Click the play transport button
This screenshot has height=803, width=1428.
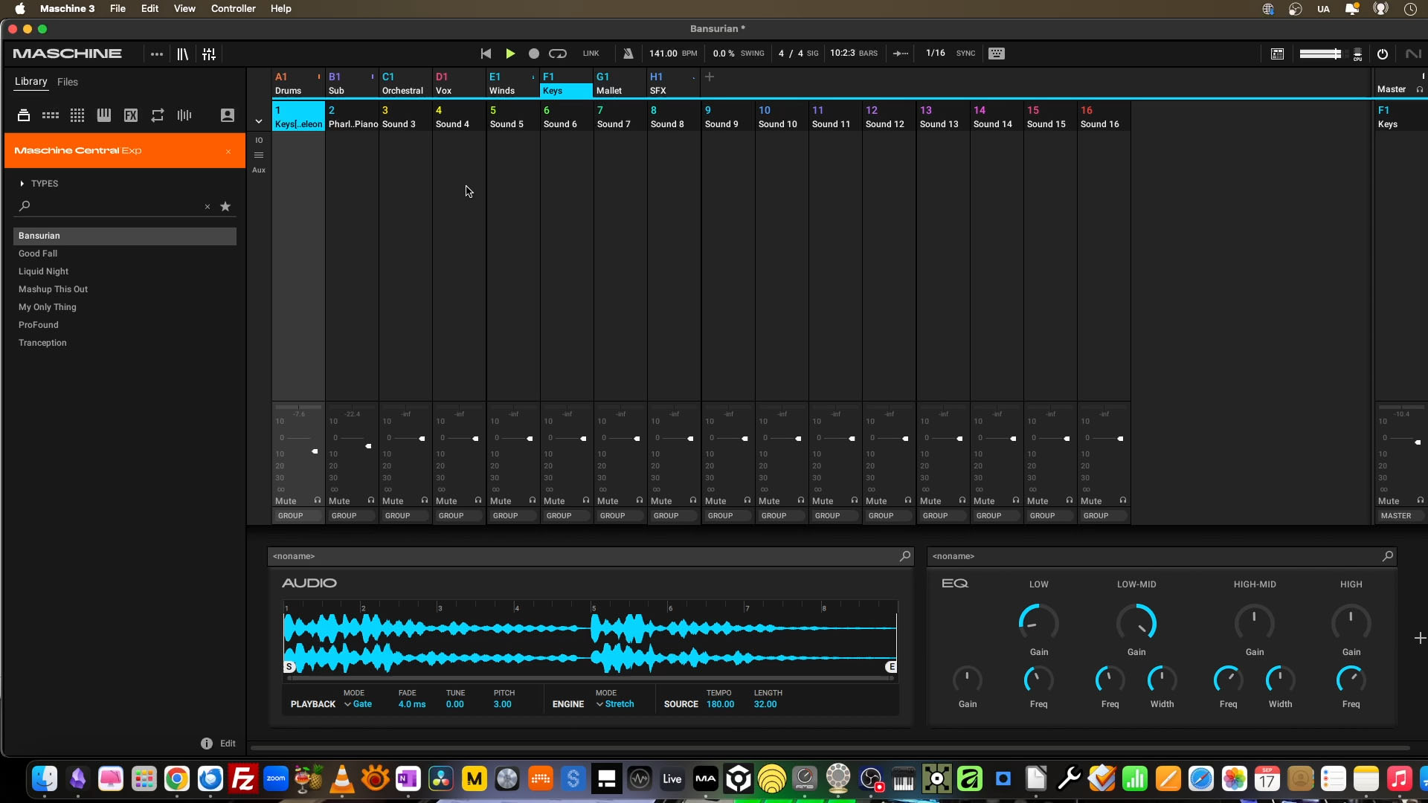[x=510, y=54]
